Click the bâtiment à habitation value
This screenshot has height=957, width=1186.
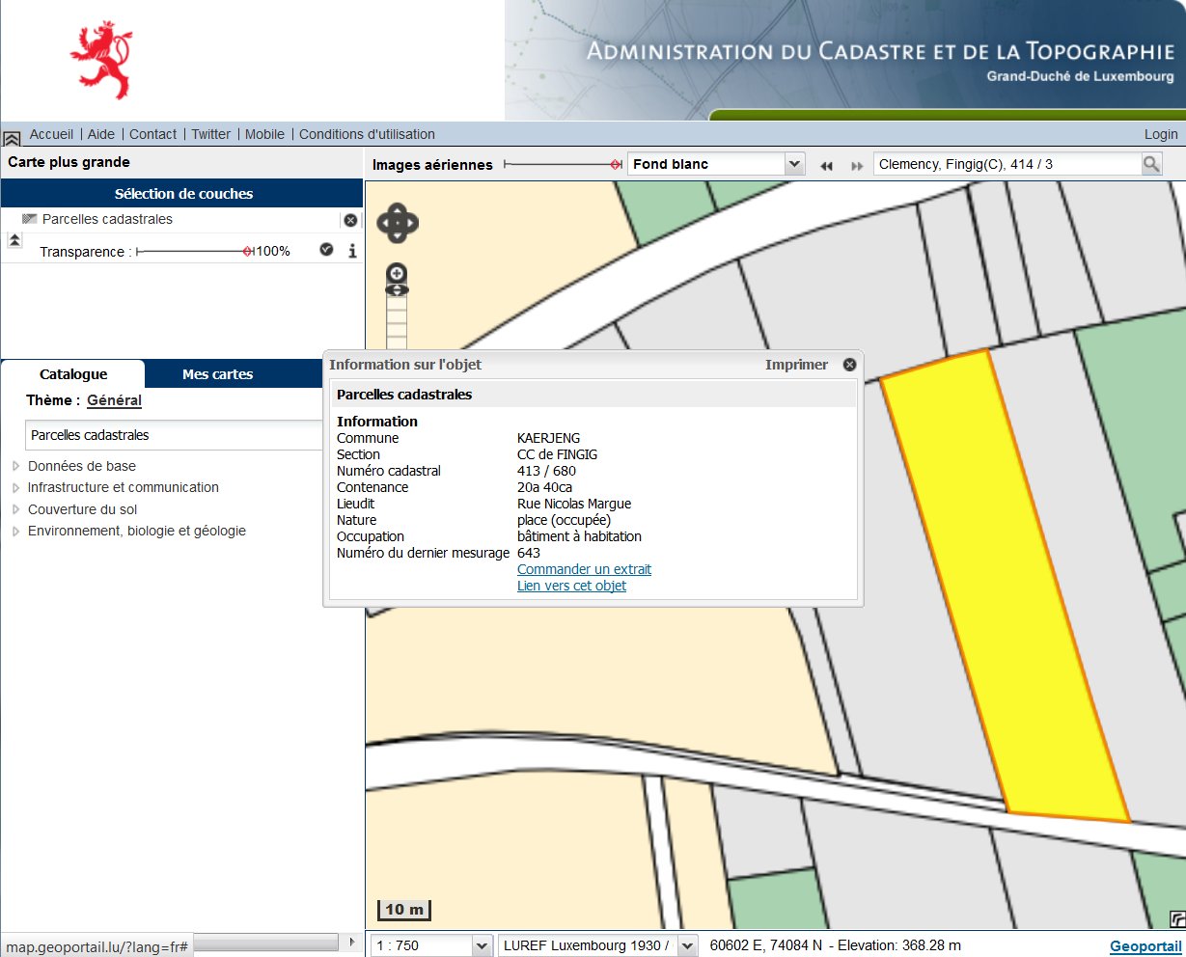tap(579, 536)
